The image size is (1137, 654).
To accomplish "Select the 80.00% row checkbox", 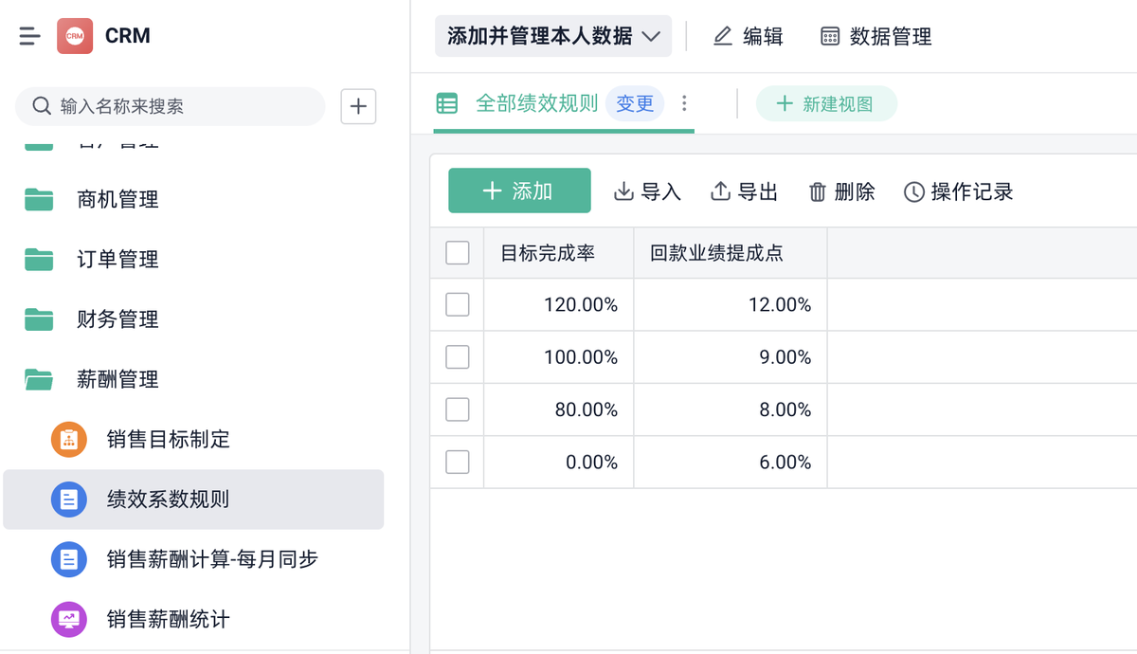I will point(458,409).
